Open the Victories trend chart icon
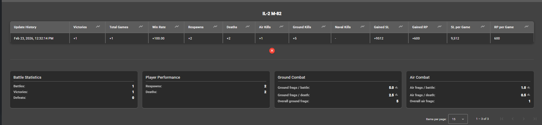This screenshot has width=542, height=125. (98, 26)
